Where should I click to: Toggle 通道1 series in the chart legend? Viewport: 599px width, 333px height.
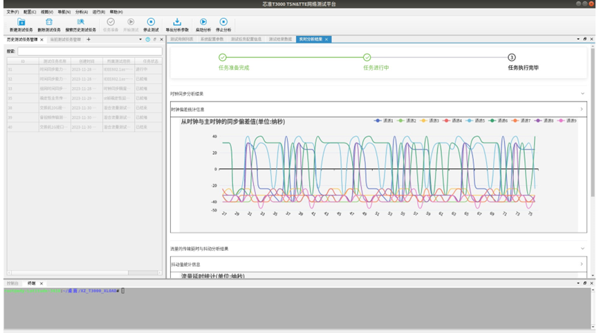coord(383,121)
